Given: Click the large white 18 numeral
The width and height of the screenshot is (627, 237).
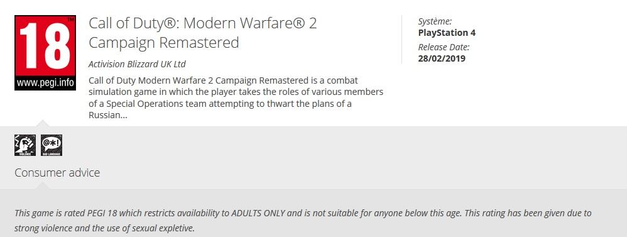Looking at the screenshot, I should 45,47.
